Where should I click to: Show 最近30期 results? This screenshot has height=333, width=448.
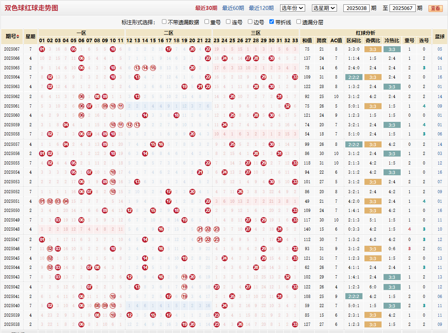[206, 8]
